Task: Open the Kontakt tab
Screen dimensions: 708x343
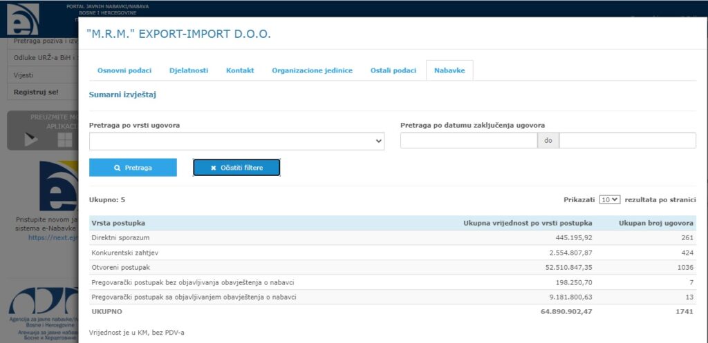Action: tap(240, 70)
